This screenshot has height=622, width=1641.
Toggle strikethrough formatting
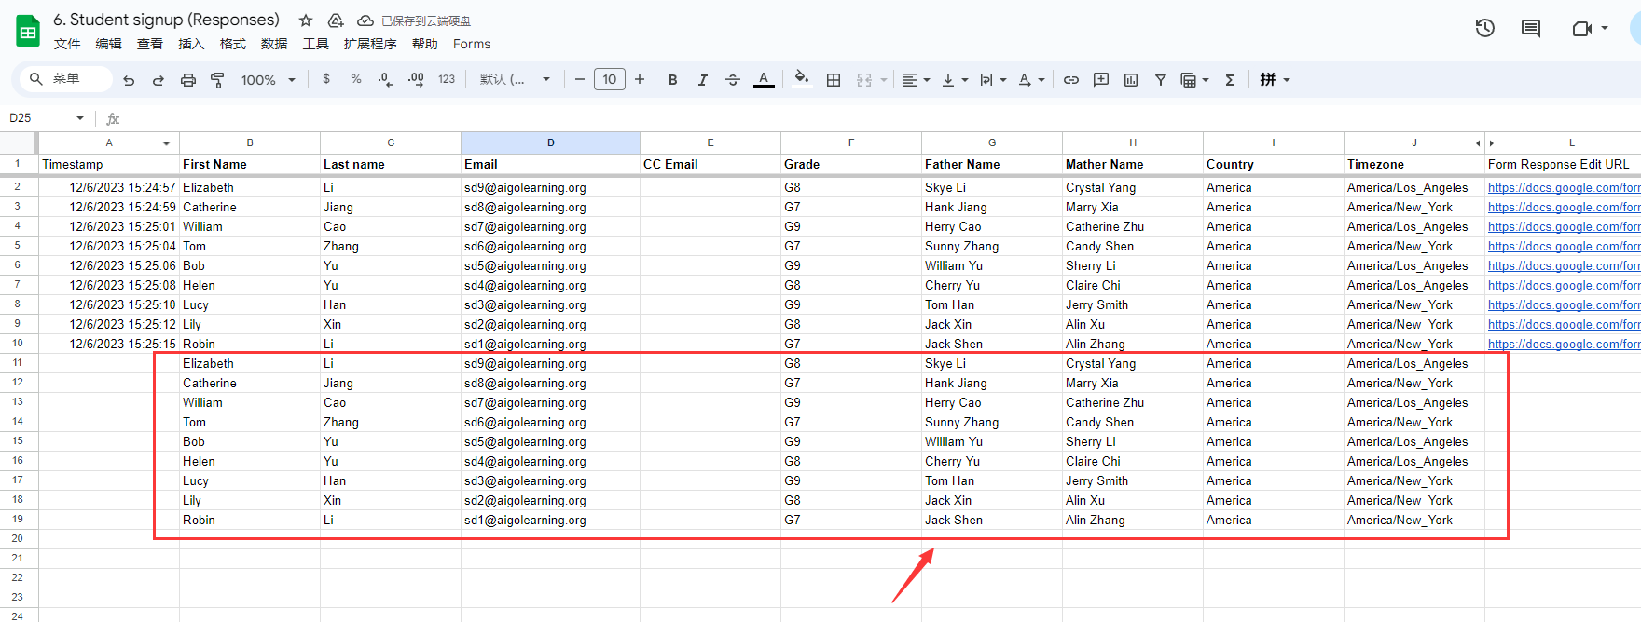point(732,80)
